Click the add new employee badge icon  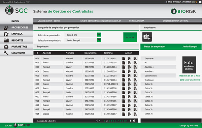147,37
